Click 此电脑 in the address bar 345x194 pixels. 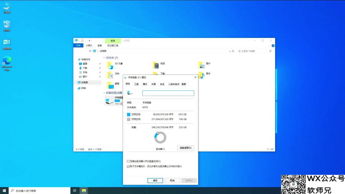coord(103,51)
